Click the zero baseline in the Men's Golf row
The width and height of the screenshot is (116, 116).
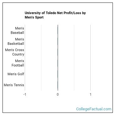pos(58,74)
